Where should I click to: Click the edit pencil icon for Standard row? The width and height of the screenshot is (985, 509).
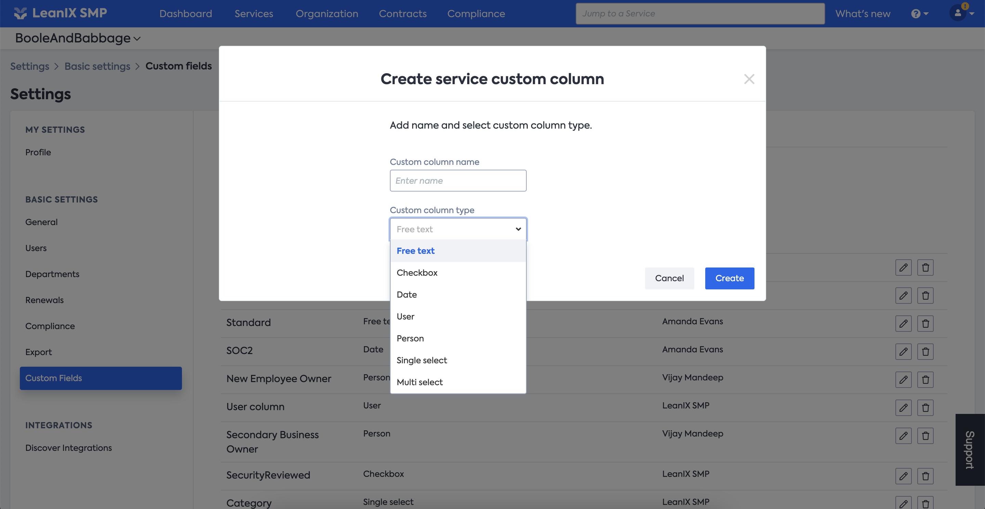(x=903, y=324)
